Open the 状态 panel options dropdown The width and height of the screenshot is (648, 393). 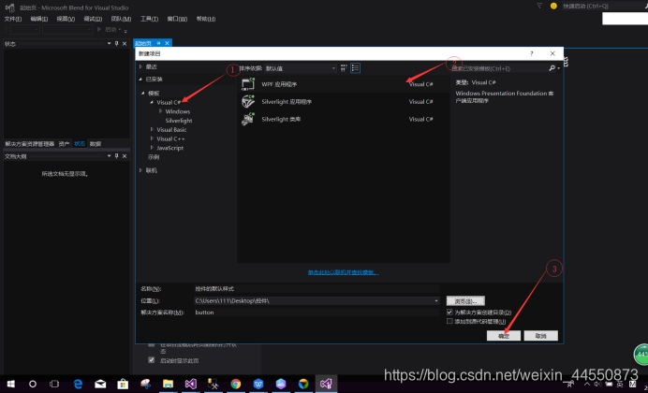tap(110, 43)
